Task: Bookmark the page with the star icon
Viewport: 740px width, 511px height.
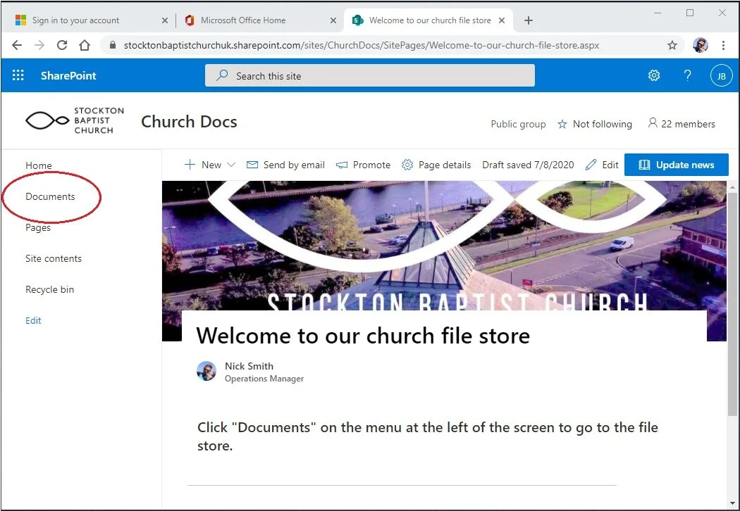Action: click(672, 45)
